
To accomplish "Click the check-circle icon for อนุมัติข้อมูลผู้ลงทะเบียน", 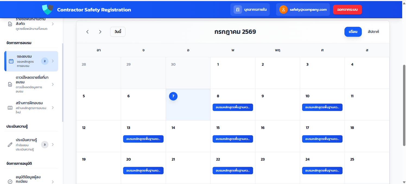I will (10, 182).
